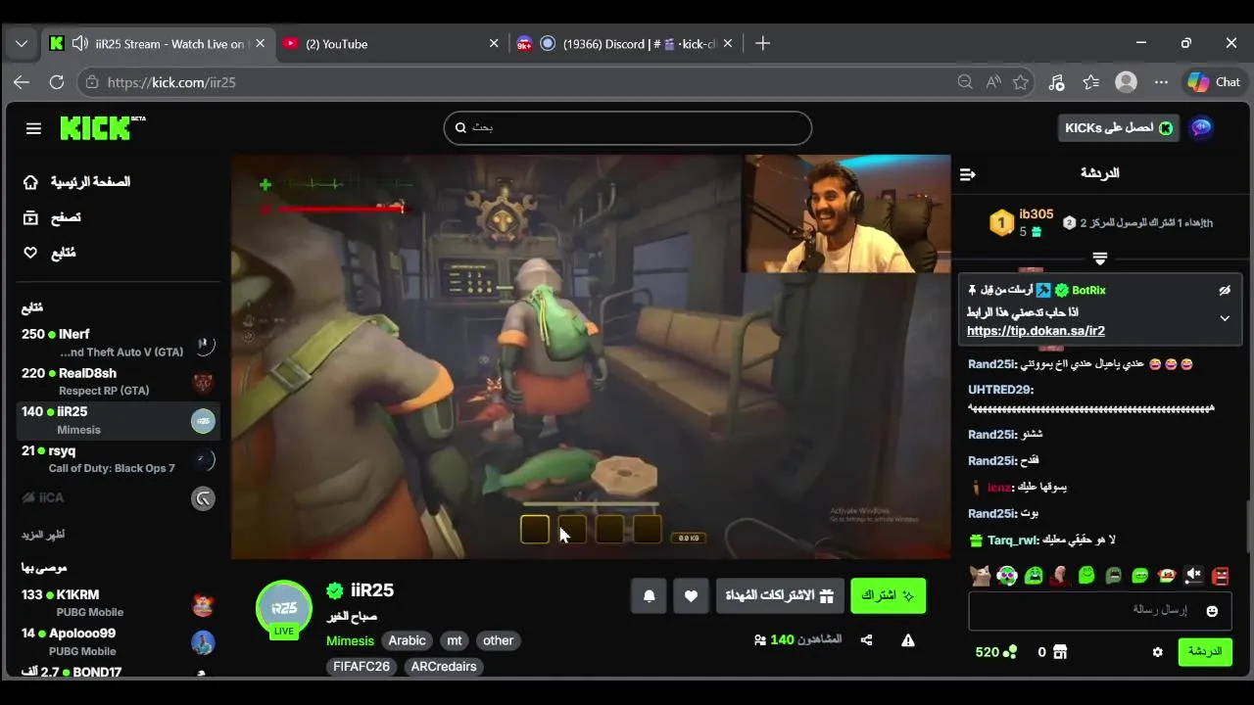Screen dimensions: 1254x705
Task: Open the Kick hamburger sidebar menu
Action: coord(33,128)
